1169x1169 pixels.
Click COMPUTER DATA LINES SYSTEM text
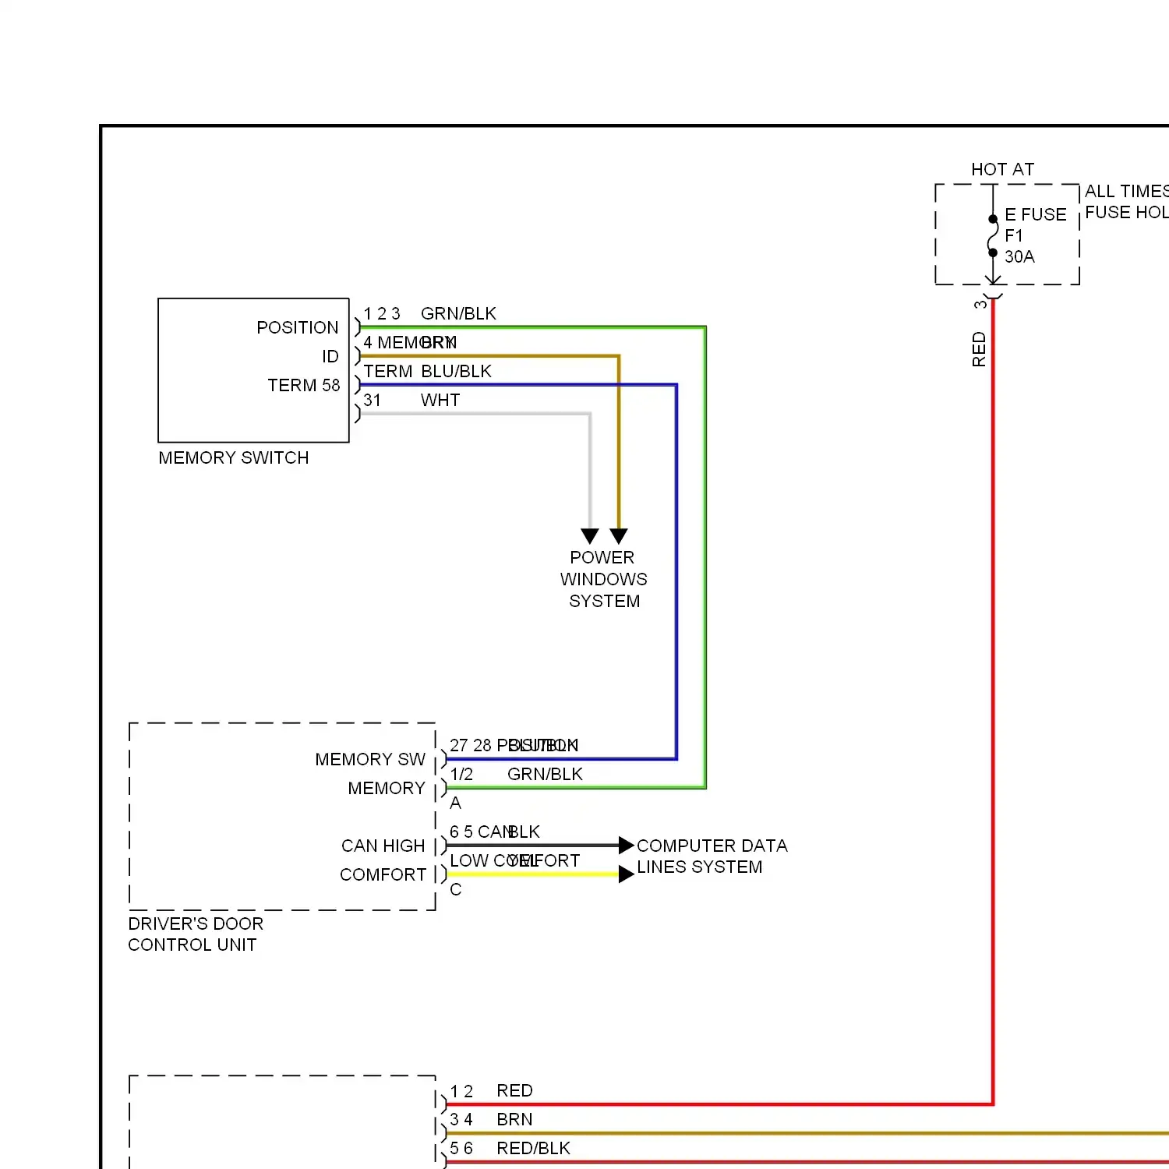pos(712,856)
